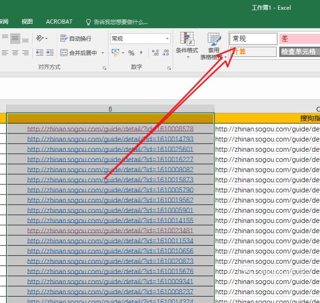
Task: Open the ACROBAT ribbon tab
Action: [59, 22]
